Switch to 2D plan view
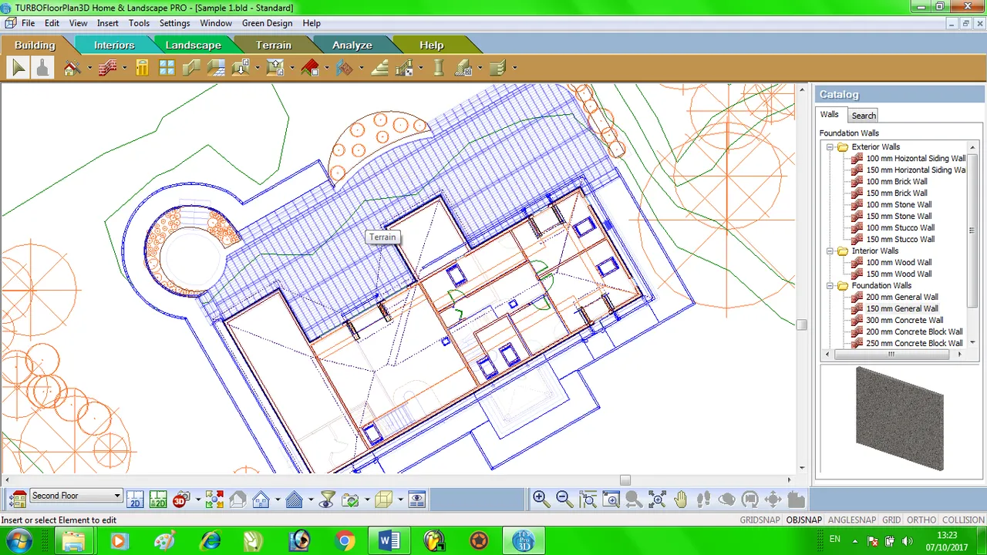 [x=135, y=499]
